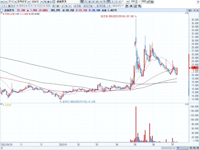200x150 pixels.
Task: Toggle the 삼화전기 checkbox
Action: (x=2, y=10)
